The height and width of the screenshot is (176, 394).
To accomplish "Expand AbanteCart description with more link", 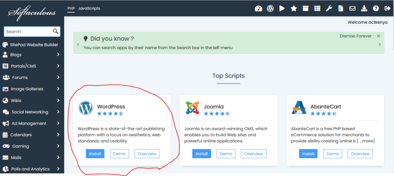I will 367,141.
